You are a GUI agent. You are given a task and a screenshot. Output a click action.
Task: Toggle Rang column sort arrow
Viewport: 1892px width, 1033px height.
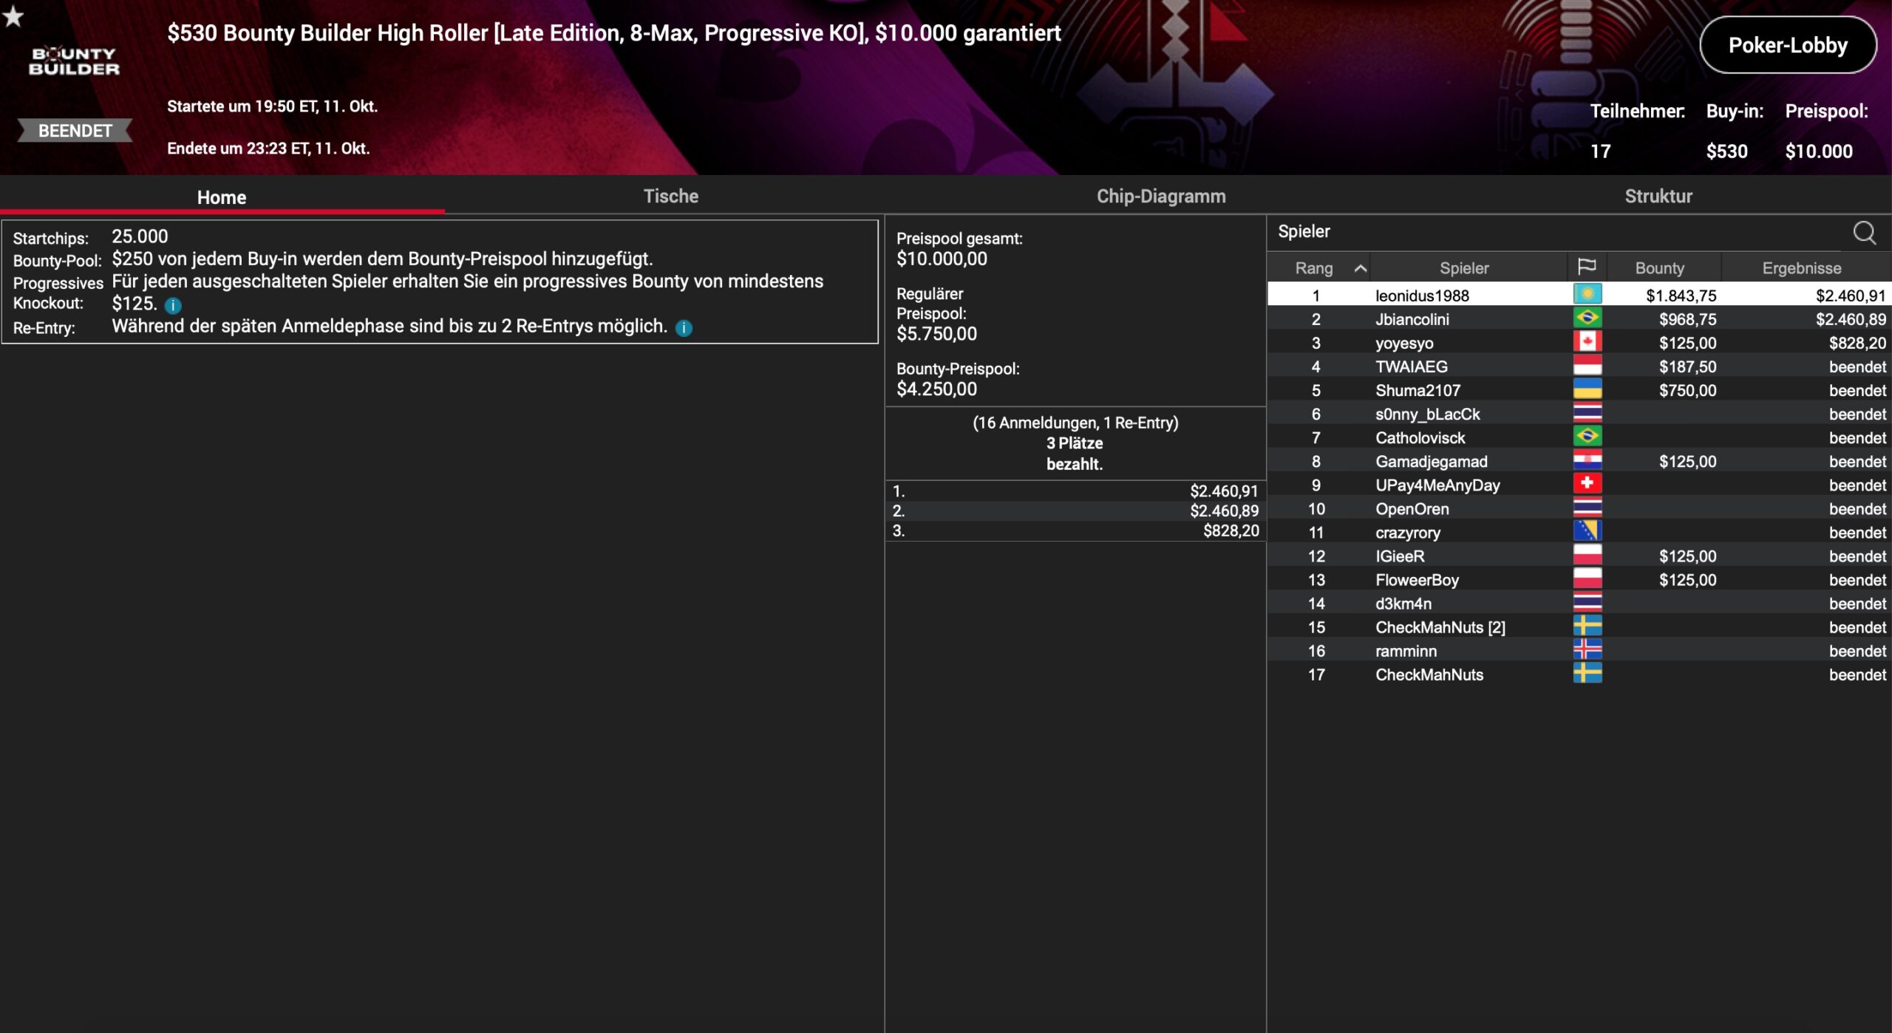point(1360,268)
